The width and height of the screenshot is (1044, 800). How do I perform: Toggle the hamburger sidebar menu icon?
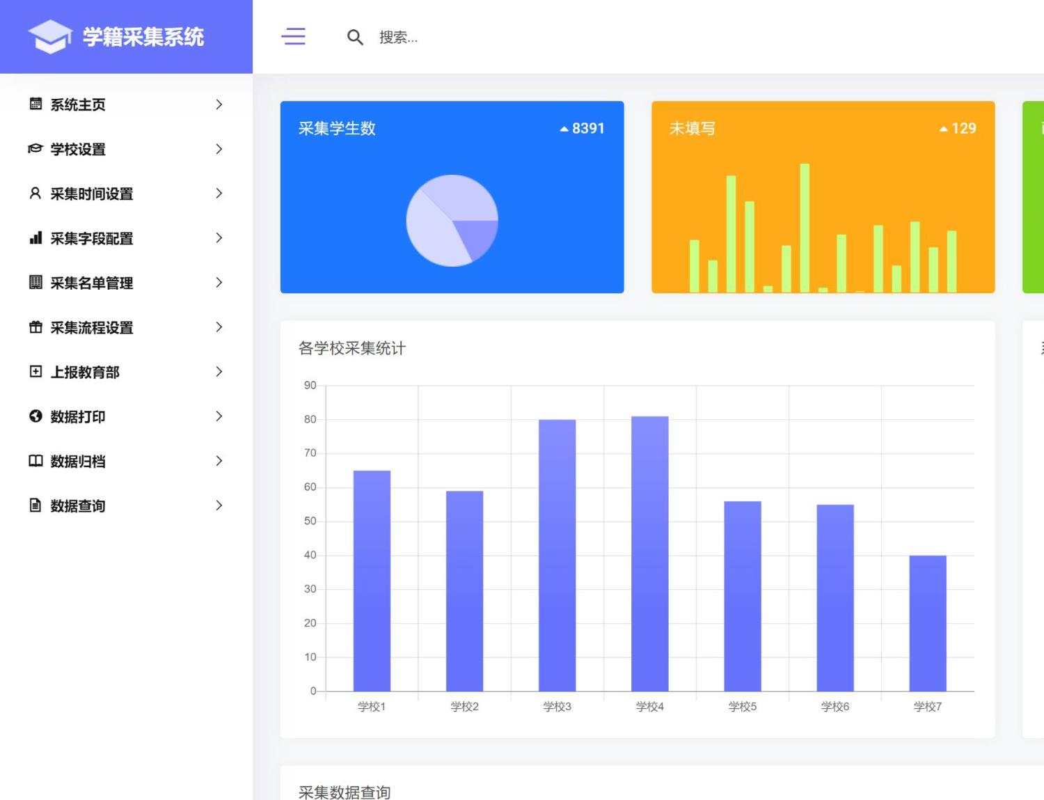click(293, 36)
